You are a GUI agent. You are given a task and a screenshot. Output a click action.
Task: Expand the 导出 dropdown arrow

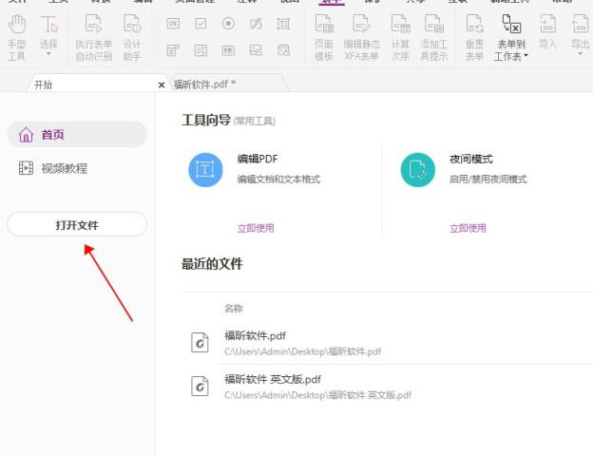coord(580,54)
